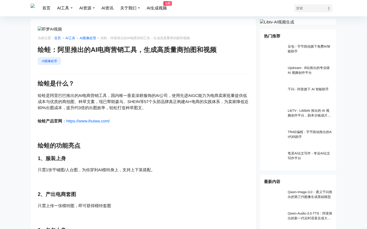
Task: Open the Qwen-Image-3.0 article link
Action: tap(310, 194)
